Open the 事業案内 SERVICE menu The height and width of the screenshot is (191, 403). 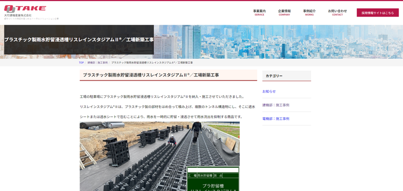click(259, 13)
